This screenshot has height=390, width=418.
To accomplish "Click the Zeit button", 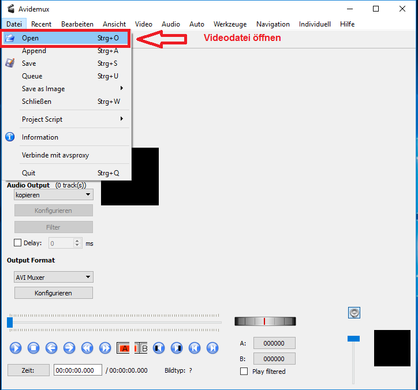I will 28,370.
